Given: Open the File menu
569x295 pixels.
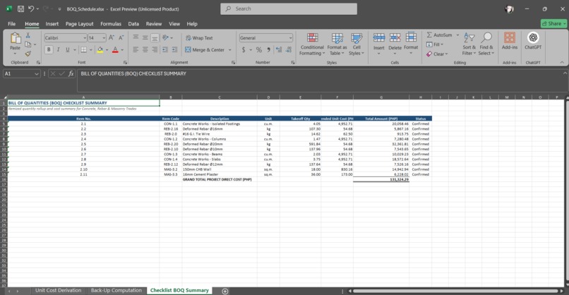Looking at the screenshot, I should coord(11,23).
